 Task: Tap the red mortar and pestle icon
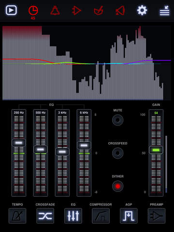pyautogui.click(x=98, y=11)
